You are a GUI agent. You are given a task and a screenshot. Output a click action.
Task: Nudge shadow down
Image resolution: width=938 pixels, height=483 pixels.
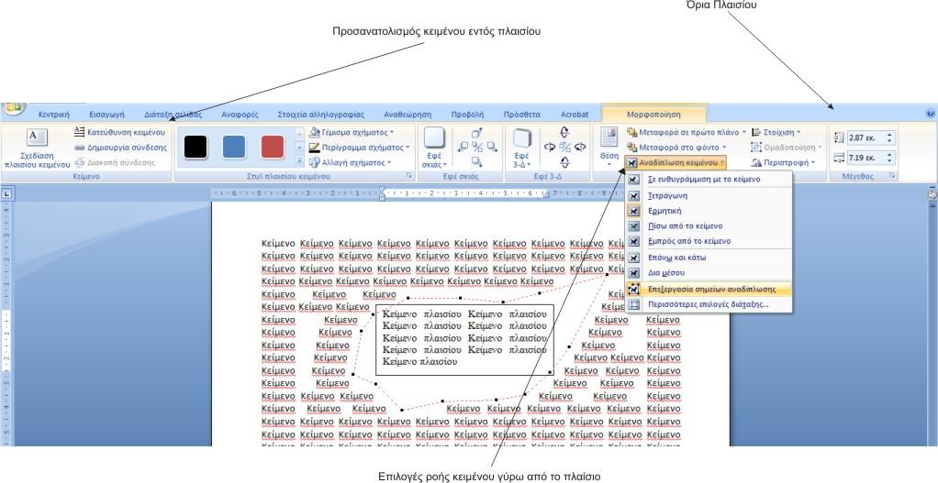tap(476, 161)
